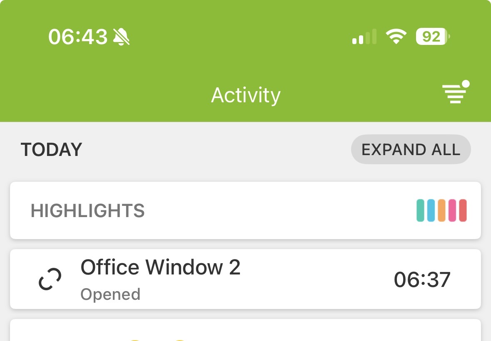
Task: Tap the Activity screen title
Action: coord(246,95)
